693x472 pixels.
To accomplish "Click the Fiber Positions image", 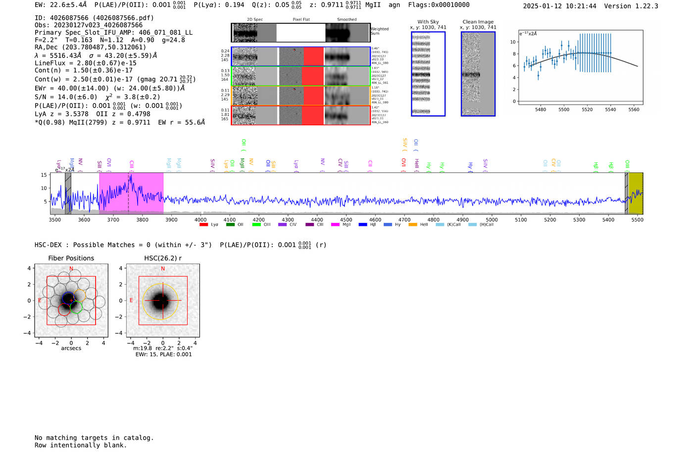I will tap(71, 301).
